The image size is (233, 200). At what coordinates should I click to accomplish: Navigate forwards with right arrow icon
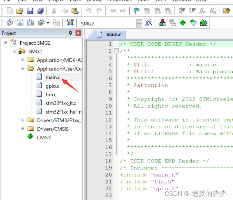tap(123, 11)
